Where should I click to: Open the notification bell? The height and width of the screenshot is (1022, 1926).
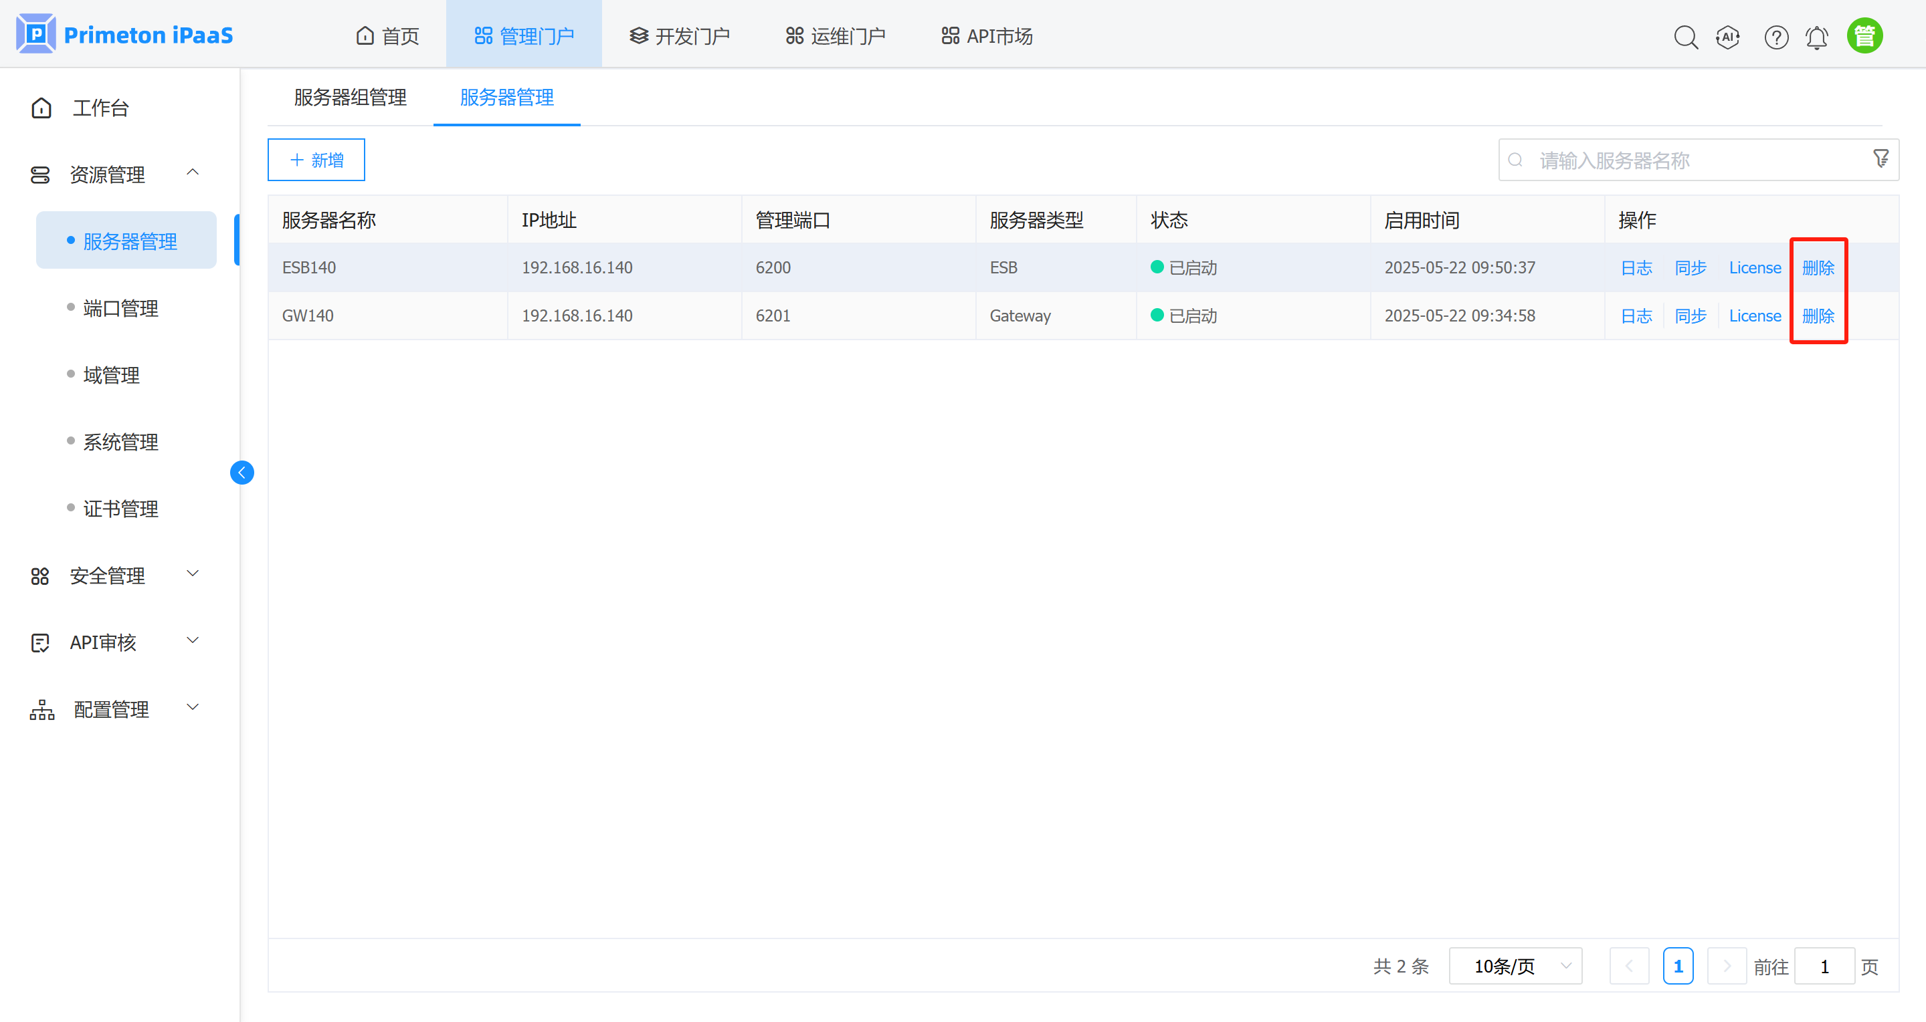point(1817,37)
